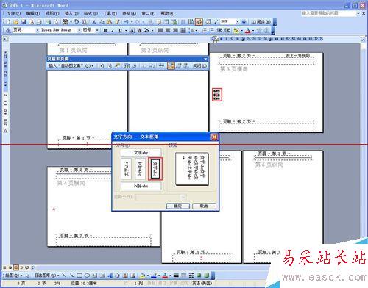
Task: Click the 3-D Style icon in drawing toolbar
Action: point(207,276)
